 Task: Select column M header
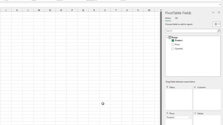39,10
